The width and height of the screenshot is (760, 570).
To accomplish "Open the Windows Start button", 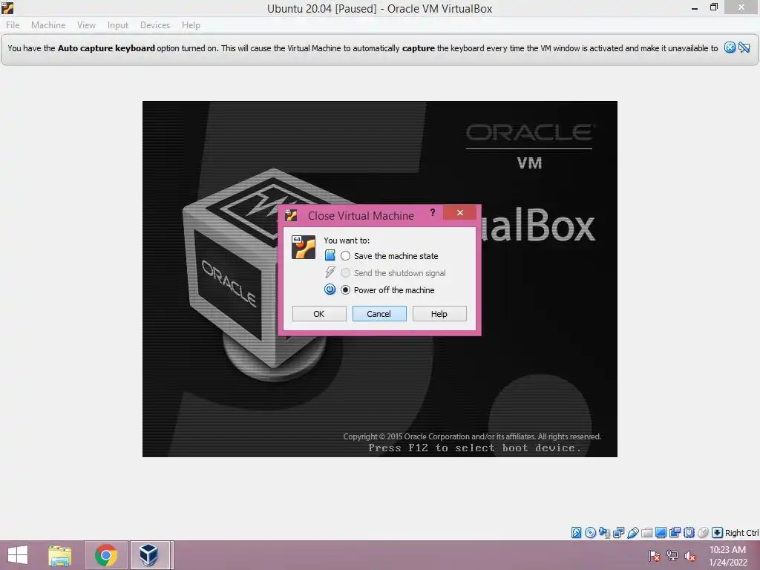I will (18, 555).
